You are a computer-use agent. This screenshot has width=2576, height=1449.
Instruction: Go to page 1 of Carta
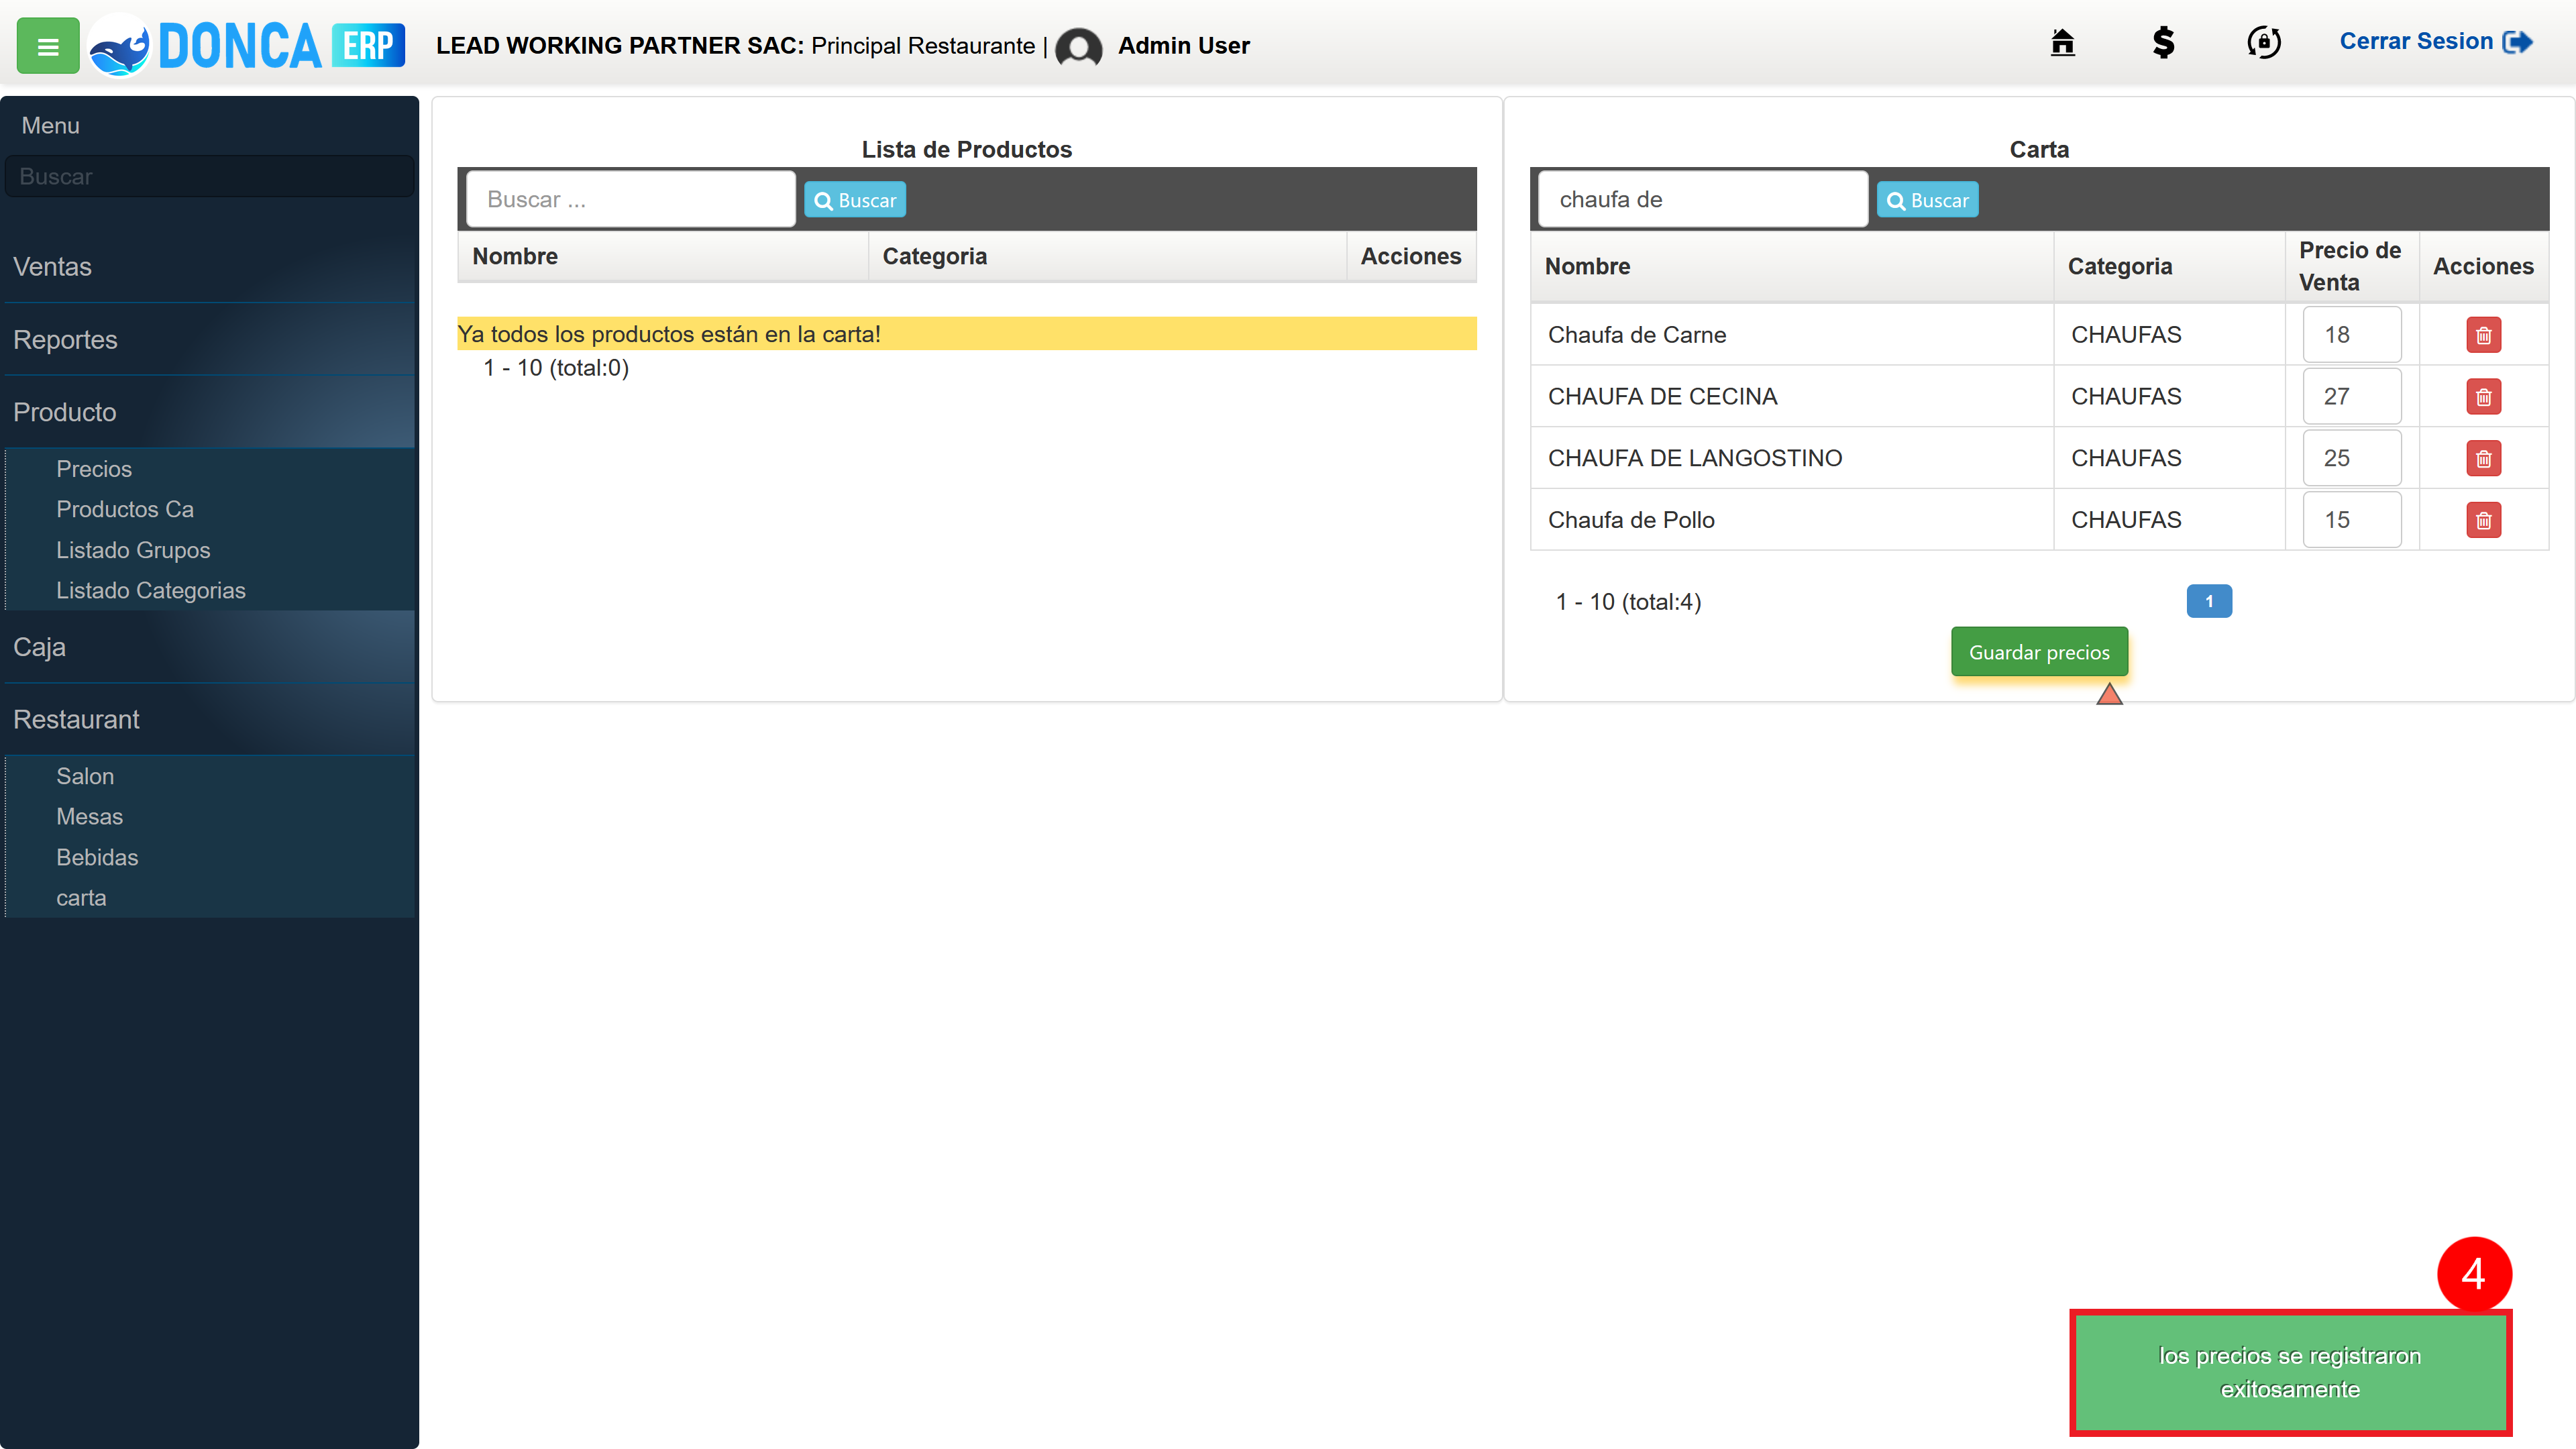2209,601
